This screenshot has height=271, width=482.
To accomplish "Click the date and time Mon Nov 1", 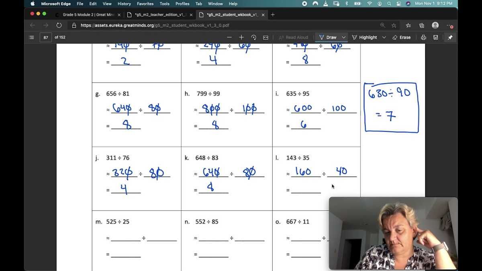I will pyautogui.click(x=433, y=4).
